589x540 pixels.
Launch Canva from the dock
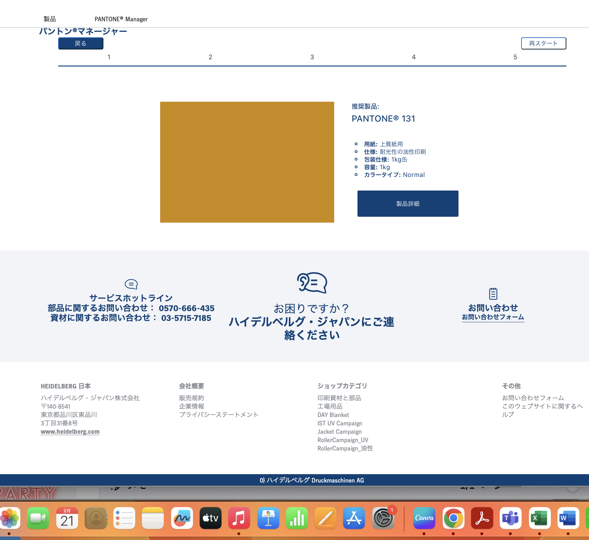click(424, 518)
